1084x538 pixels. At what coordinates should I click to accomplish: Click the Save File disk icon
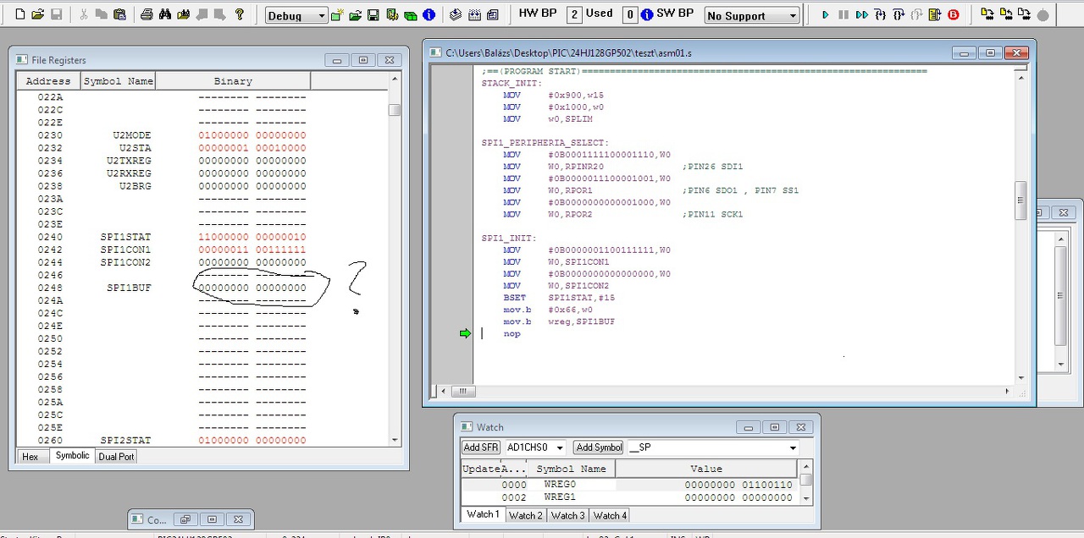(x=56, y=14)
